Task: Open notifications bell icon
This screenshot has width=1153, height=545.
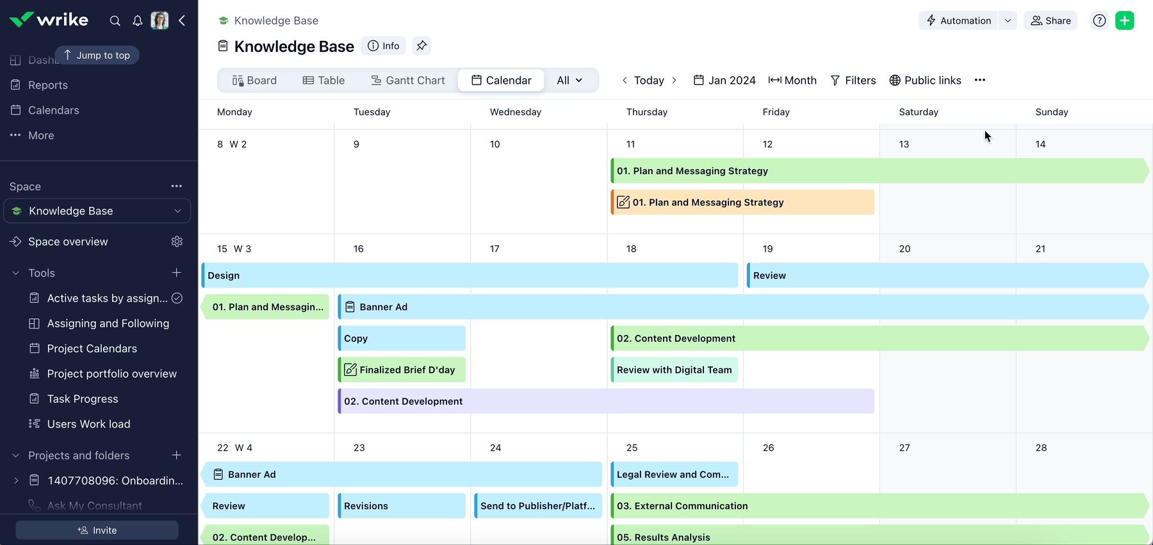Action: [137, 20]
